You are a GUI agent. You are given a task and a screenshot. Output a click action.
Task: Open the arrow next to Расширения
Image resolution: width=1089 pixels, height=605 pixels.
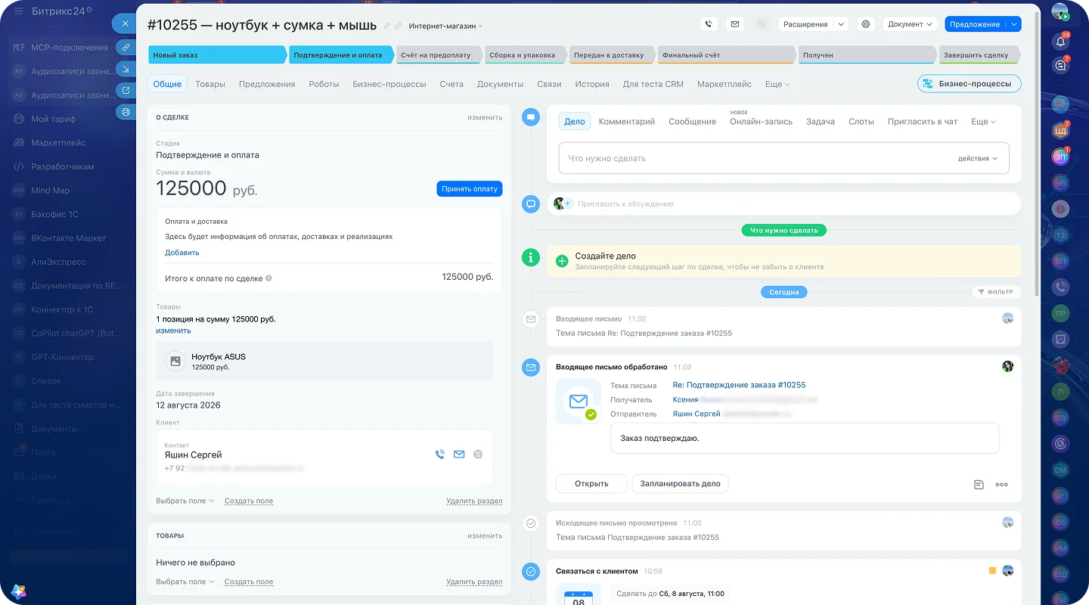840,24
